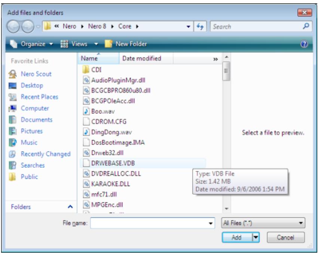Click the CDROM.CFG file icon
The height and width of the screenshot is (253, 318).
(86, 122)
